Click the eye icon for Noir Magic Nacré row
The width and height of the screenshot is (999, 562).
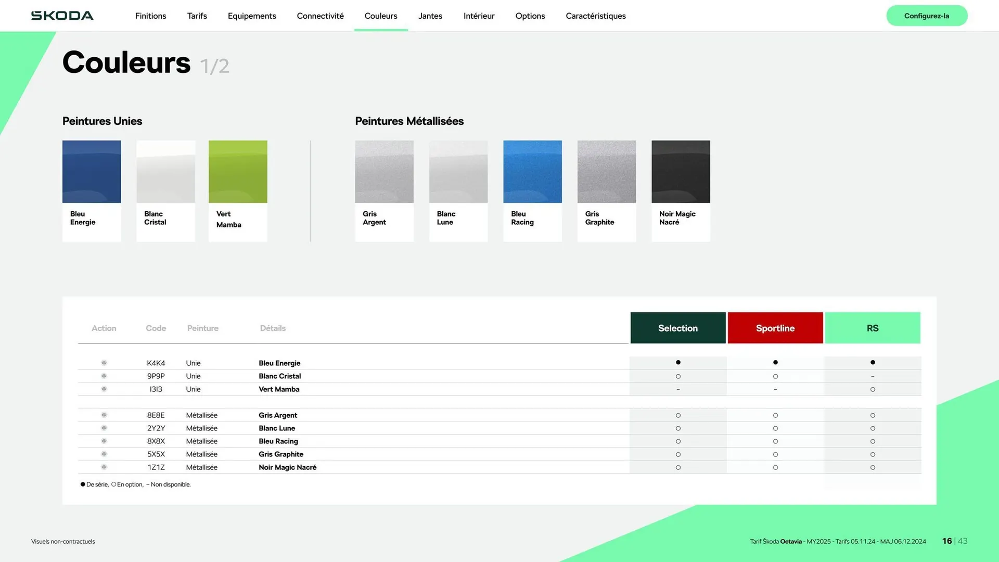click(x=104, y=467)
